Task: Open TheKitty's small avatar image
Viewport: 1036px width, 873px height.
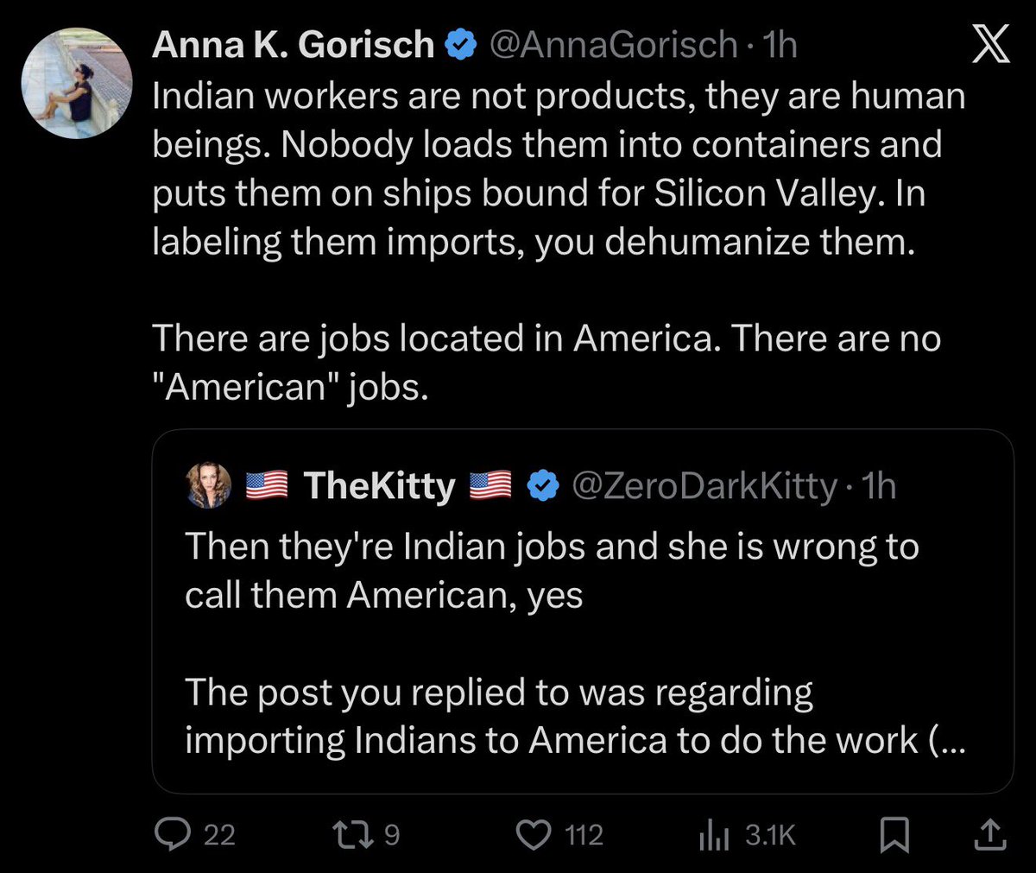Action: click(x=209, y=486)
